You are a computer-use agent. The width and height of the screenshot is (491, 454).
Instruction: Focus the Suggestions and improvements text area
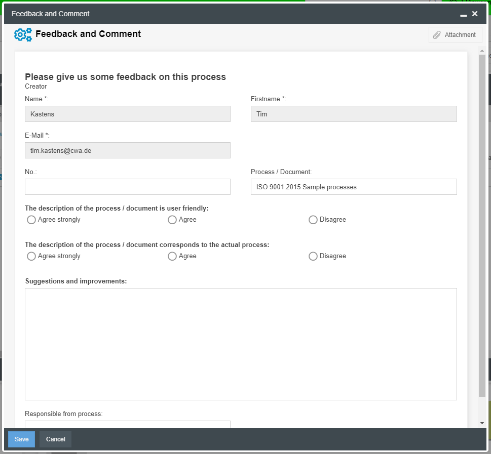tap(241, 344)
